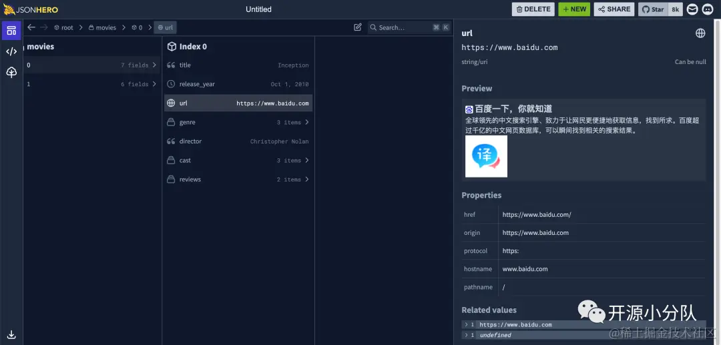The image size is (721, 345).
Task: Click the string/uri type label
Action: (475, 61)
